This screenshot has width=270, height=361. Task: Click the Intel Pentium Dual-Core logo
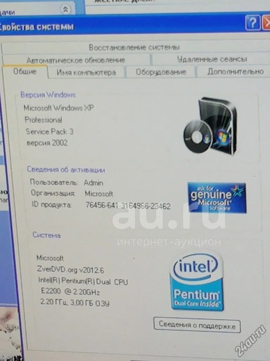(x=197, y=282)
